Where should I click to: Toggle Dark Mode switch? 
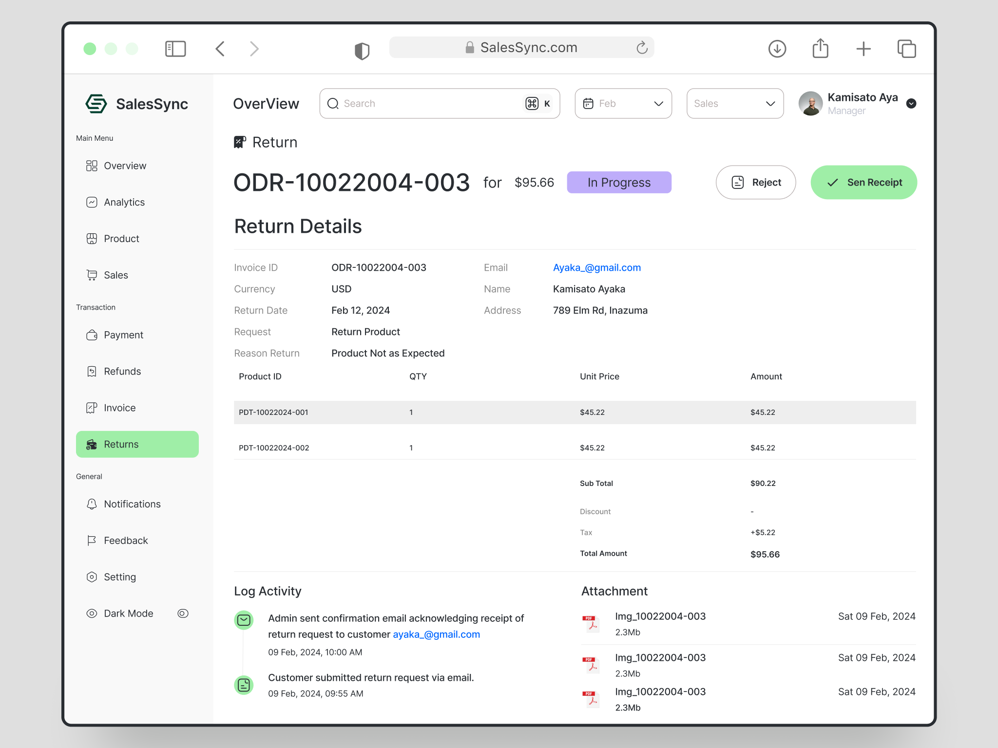coord(183,614)
